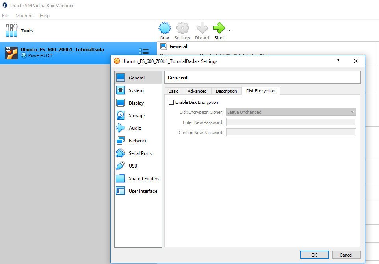Screen dimensions: 379x264
Task: Open the Shared Folders settings category
Action: coord(144,179)
